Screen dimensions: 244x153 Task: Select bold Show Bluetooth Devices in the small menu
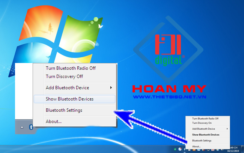point(206,134)
